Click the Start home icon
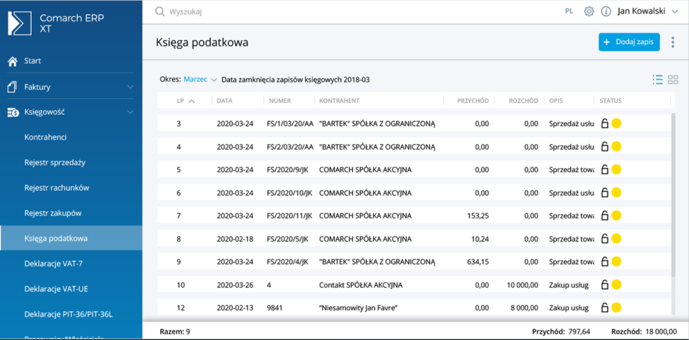 (x=13, y=61)
